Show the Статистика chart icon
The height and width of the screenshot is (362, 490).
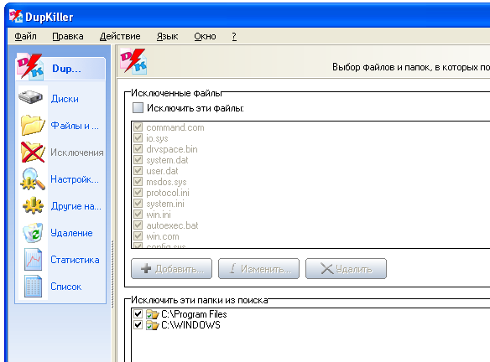click(33, 259)
